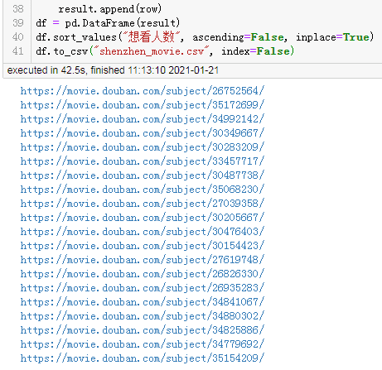Viewport: 382px width, 370px height.
Task: Follow the link ending in 30476403
Action: [143, 232]
